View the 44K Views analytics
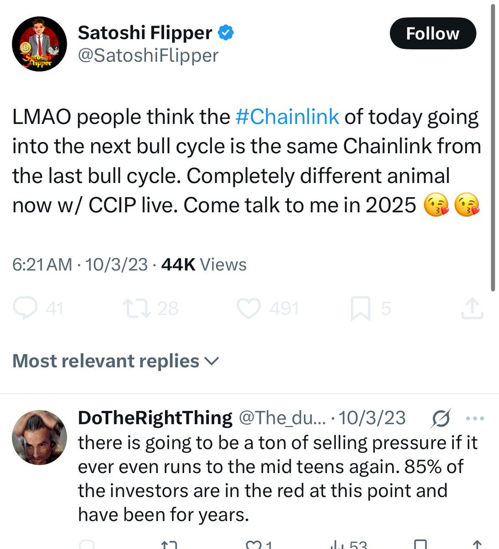 point(204,264)
